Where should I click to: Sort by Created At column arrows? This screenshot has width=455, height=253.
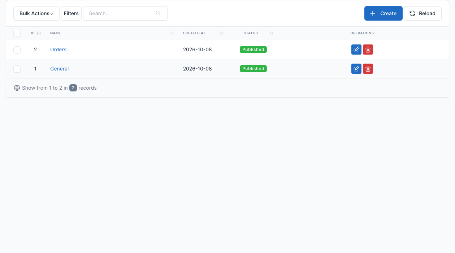(222, 33)
